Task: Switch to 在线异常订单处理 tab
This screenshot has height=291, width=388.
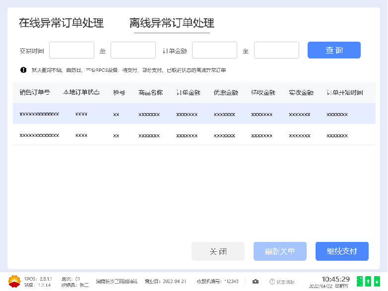Action: [61, 23]
